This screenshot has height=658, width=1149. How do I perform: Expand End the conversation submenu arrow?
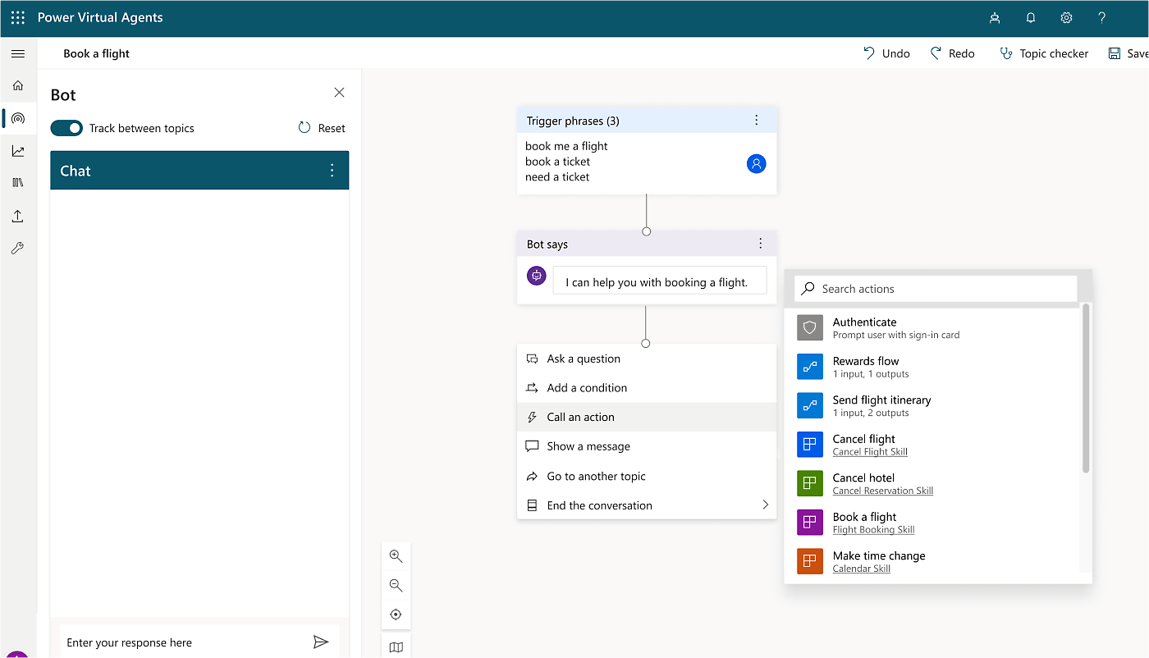(765, 505)
